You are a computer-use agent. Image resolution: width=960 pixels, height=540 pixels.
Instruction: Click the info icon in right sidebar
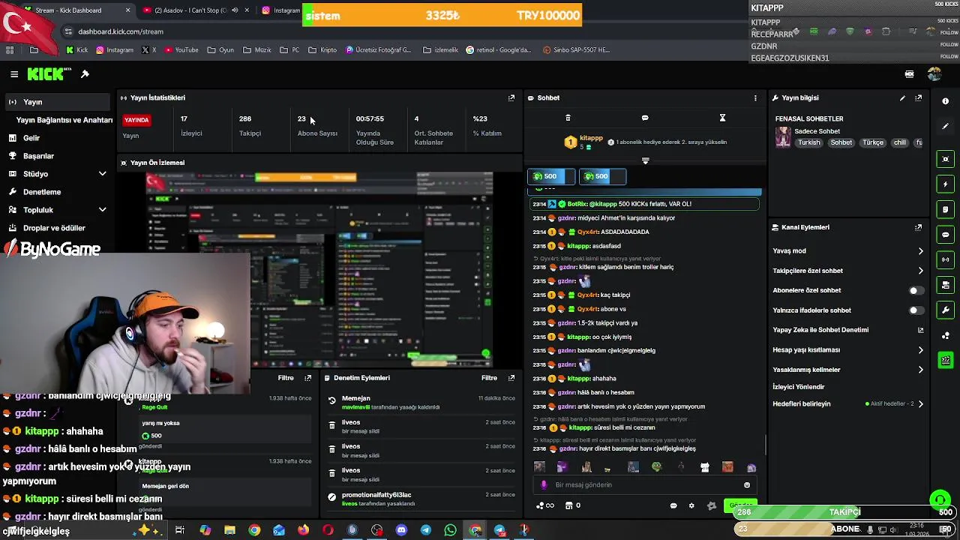(x=945, y=101)
